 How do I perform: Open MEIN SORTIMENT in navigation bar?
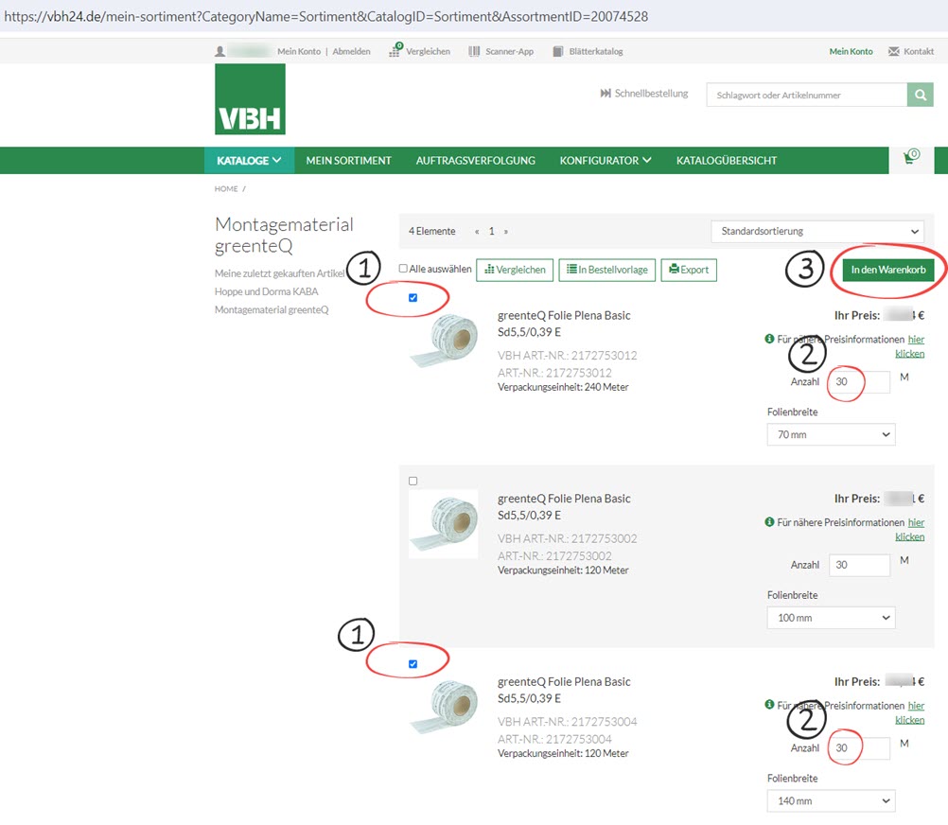(348, 160)
